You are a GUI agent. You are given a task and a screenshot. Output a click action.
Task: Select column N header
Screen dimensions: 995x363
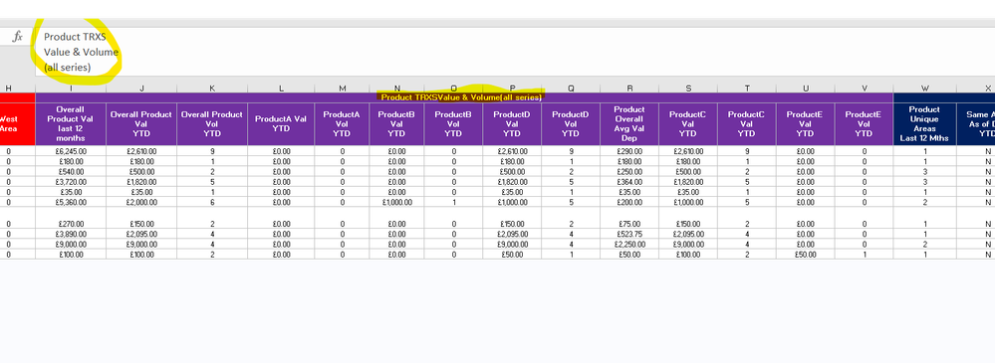397,89
